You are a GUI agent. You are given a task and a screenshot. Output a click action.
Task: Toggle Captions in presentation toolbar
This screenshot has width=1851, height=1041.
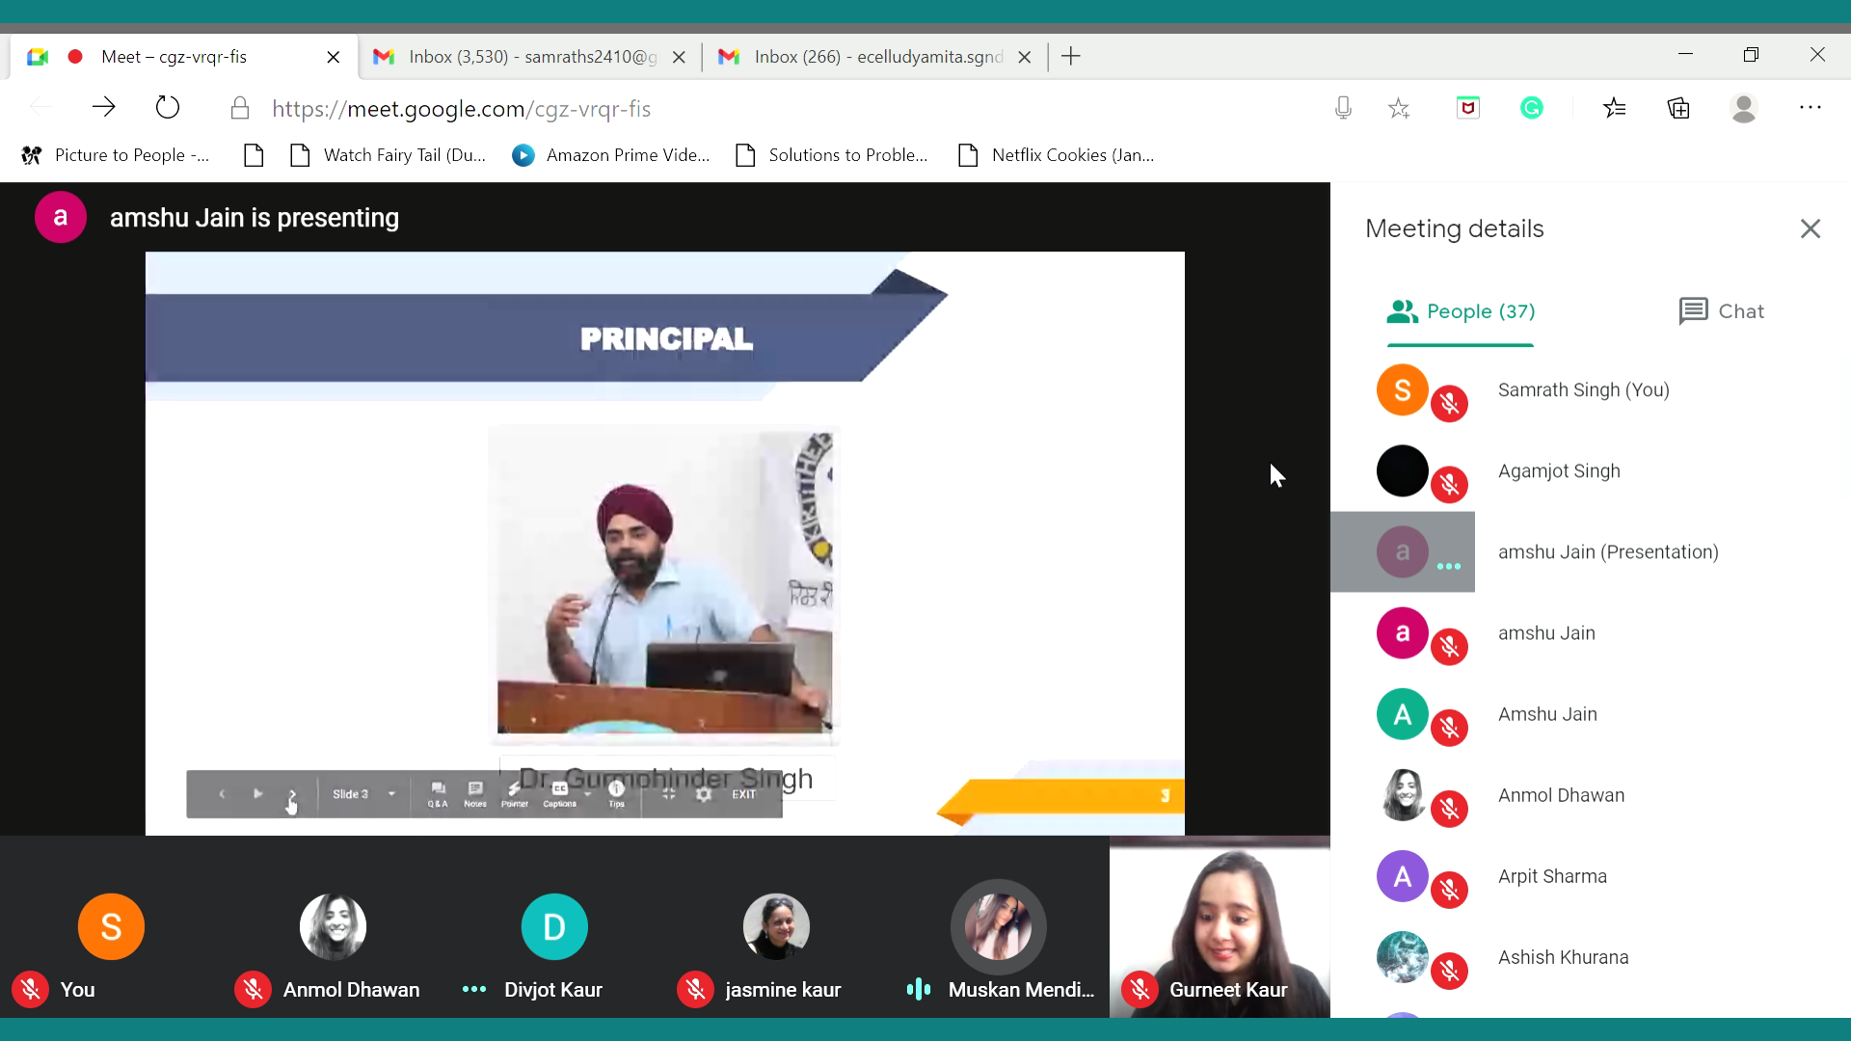(559, 794)
